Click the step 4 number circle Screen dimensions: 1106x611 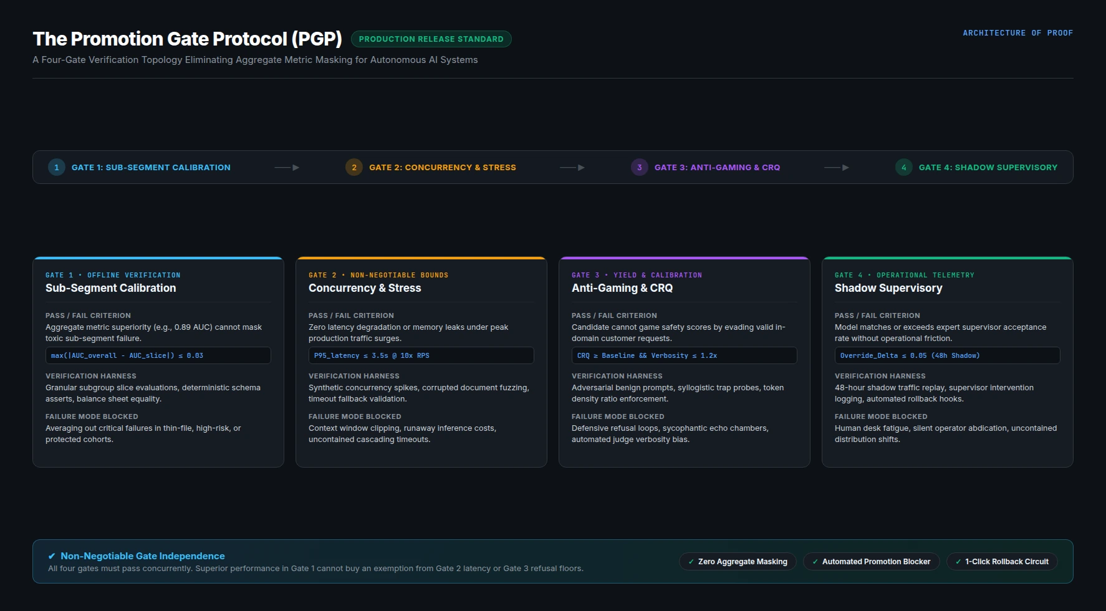(x=904, y=167)
